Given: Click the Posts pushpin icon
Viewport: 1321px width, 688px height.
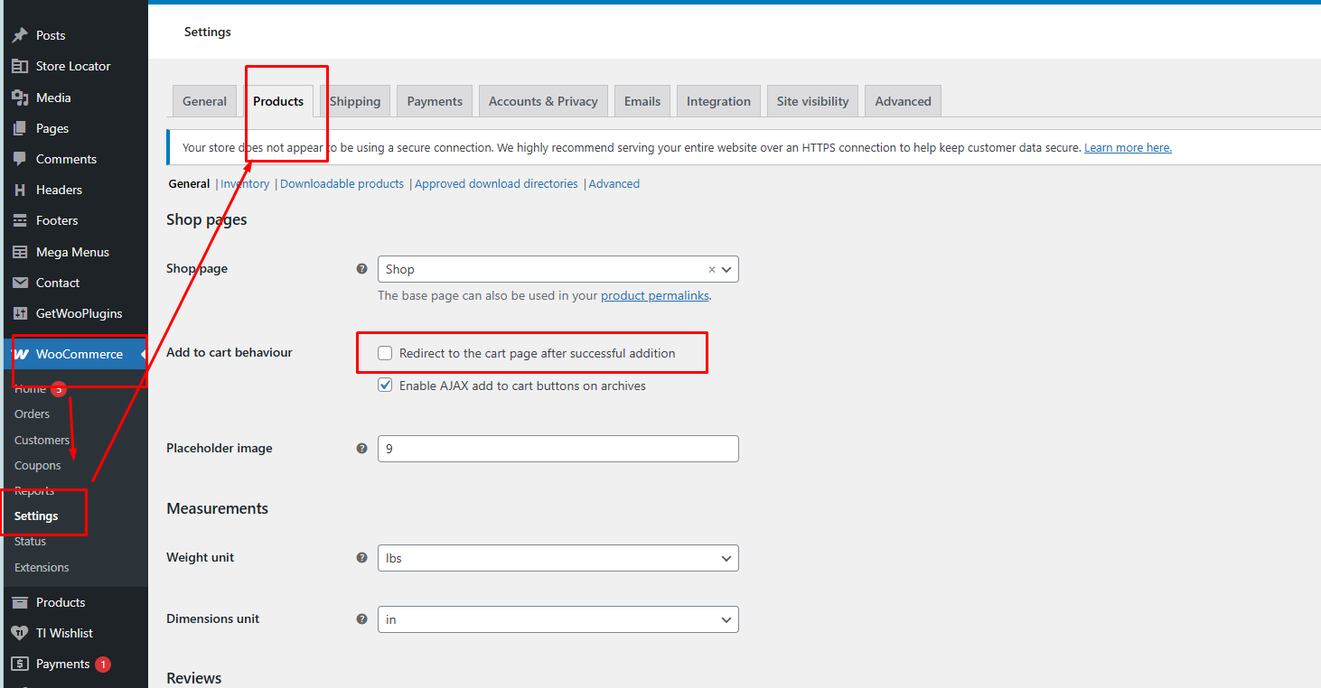Looking at the screenshot, I should point(19,35).
